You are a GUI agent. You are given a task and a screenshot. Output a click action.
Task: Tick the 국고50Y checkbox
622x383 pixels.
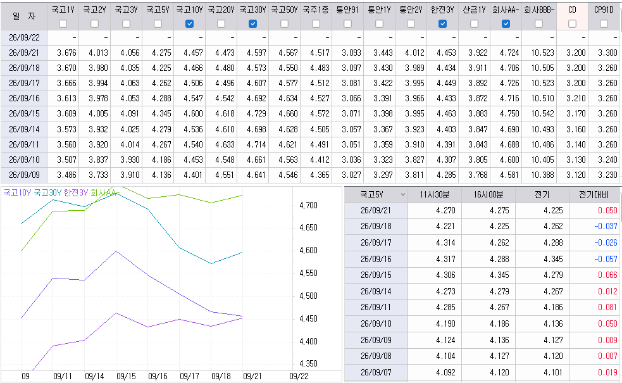click(284, 24)
